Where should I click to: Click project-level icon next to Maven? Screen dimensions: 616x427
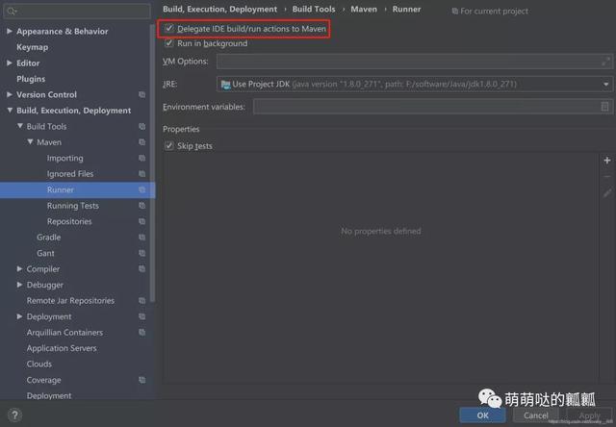pos(141,142)
